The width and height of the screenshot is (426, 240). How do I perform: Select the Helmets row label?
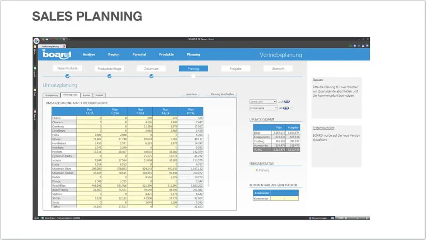pyautogui.click(x=64, y=152)
